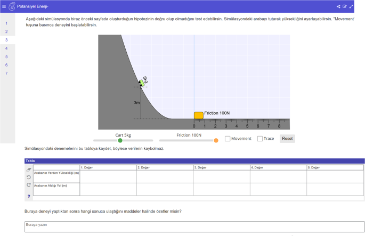Go to page 1 in sidebar

6,23
